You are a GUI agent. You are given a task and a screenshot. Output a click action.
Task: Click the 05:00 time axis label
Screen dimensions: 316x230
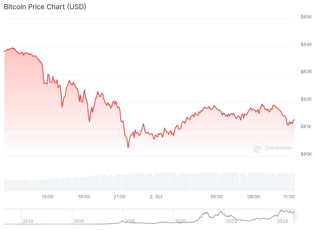coord(217,196)
